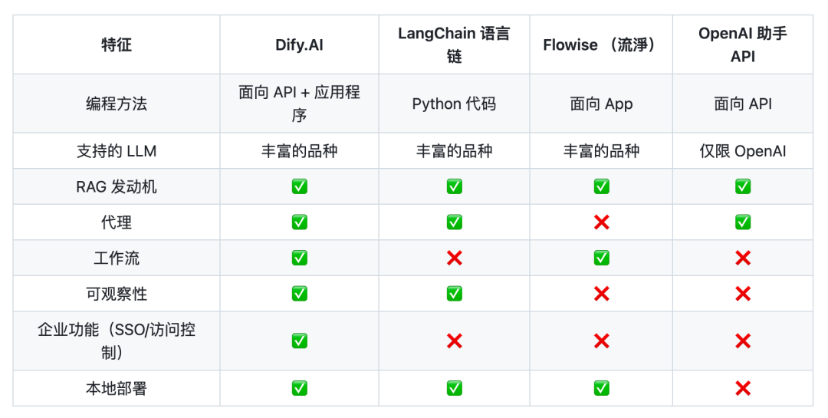The image size is (828, 418).
Task: Click OpenAI 本地部署 red cross icon
Action: click(743, 388)
